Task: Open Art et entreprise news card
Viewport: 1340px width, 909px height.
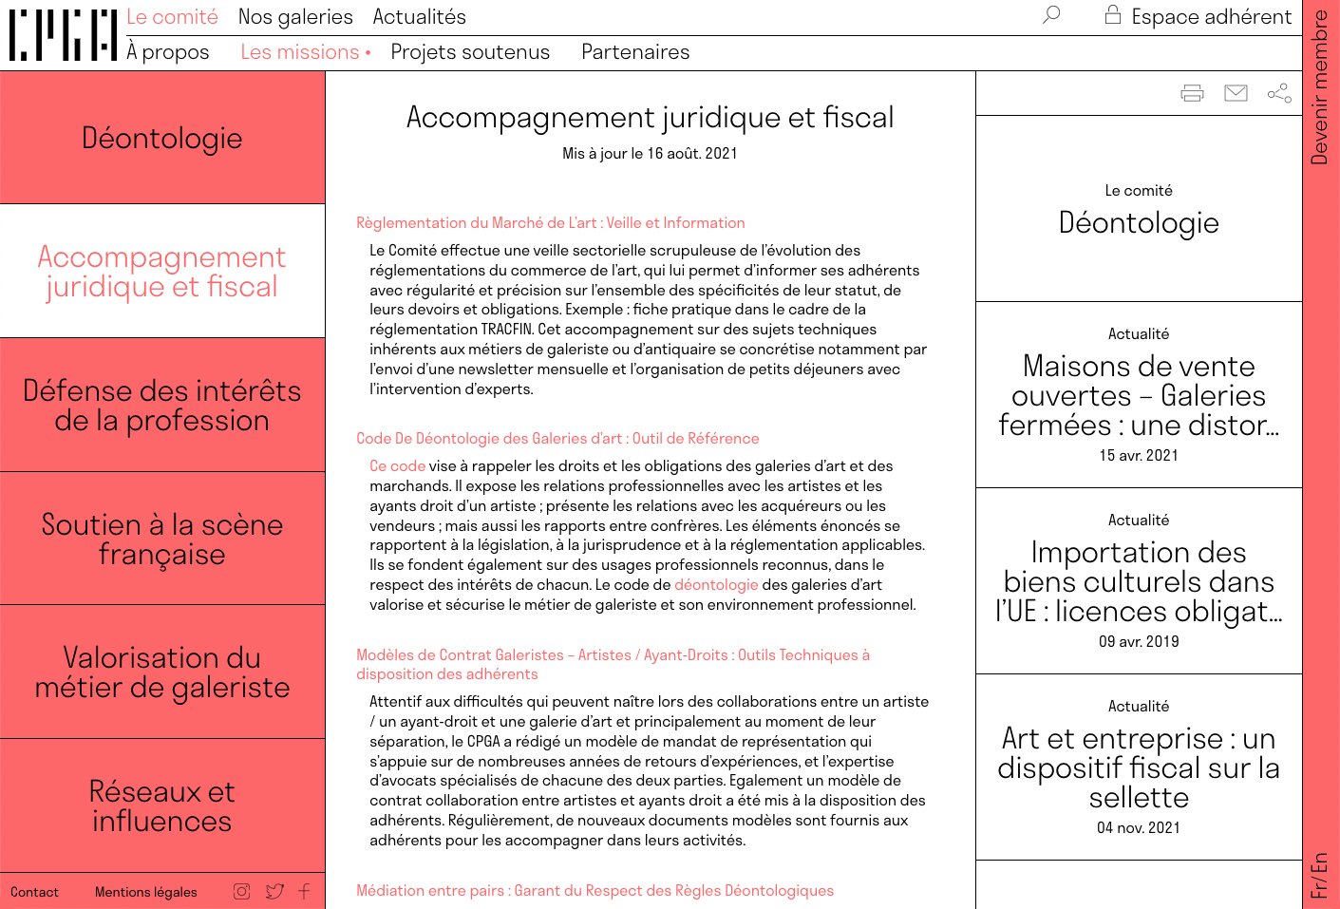Action: (1139, 767)
